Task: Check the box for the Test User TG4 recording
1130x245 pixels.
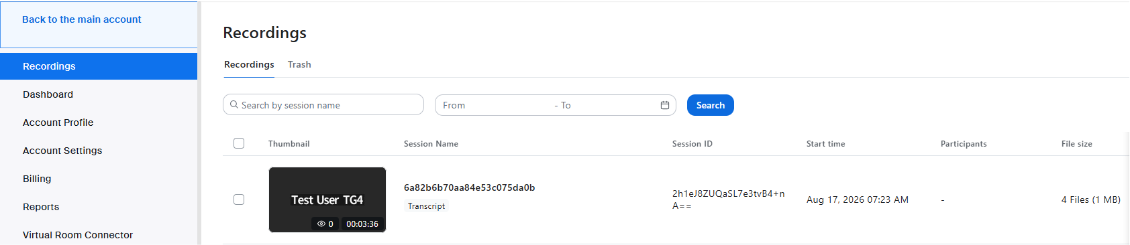Action: 239,199
